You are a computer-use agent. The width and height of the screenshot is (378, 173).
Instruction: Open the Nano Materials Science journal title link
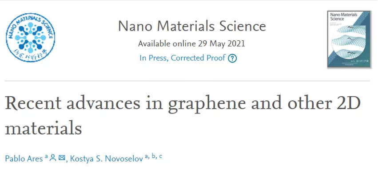click(192, 26)
